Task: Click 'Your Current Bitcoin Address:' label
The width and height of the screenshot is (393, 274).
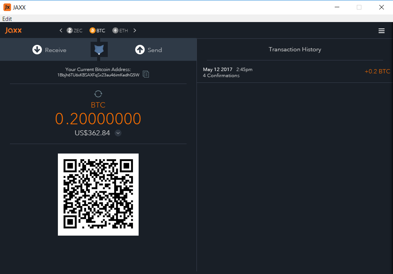Action: pos(98,69)
